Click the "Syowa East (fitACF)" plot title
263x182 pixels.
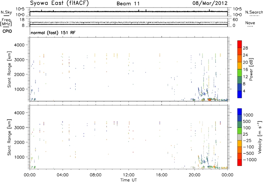(x=60, y=3)
